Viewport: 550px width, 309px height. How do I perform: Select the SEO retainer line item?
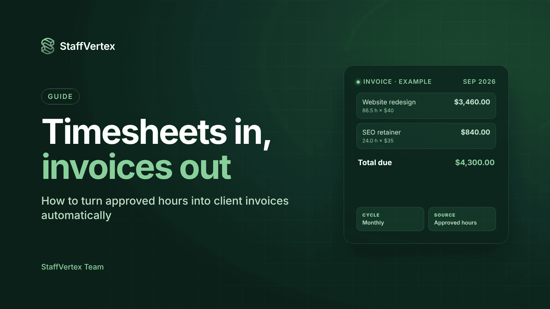point(426,136)
